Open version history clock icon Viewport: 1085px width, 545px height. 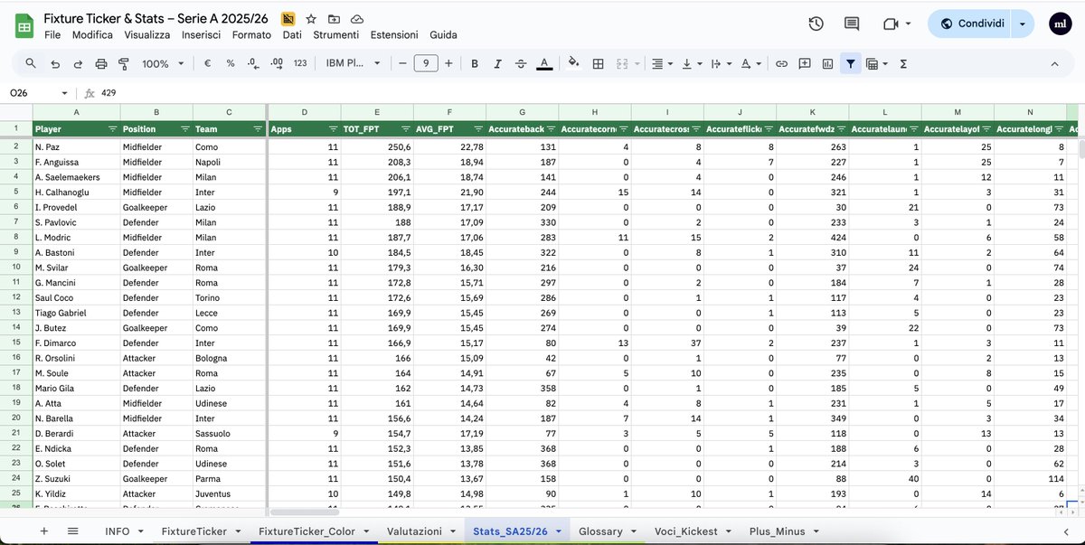816,23
